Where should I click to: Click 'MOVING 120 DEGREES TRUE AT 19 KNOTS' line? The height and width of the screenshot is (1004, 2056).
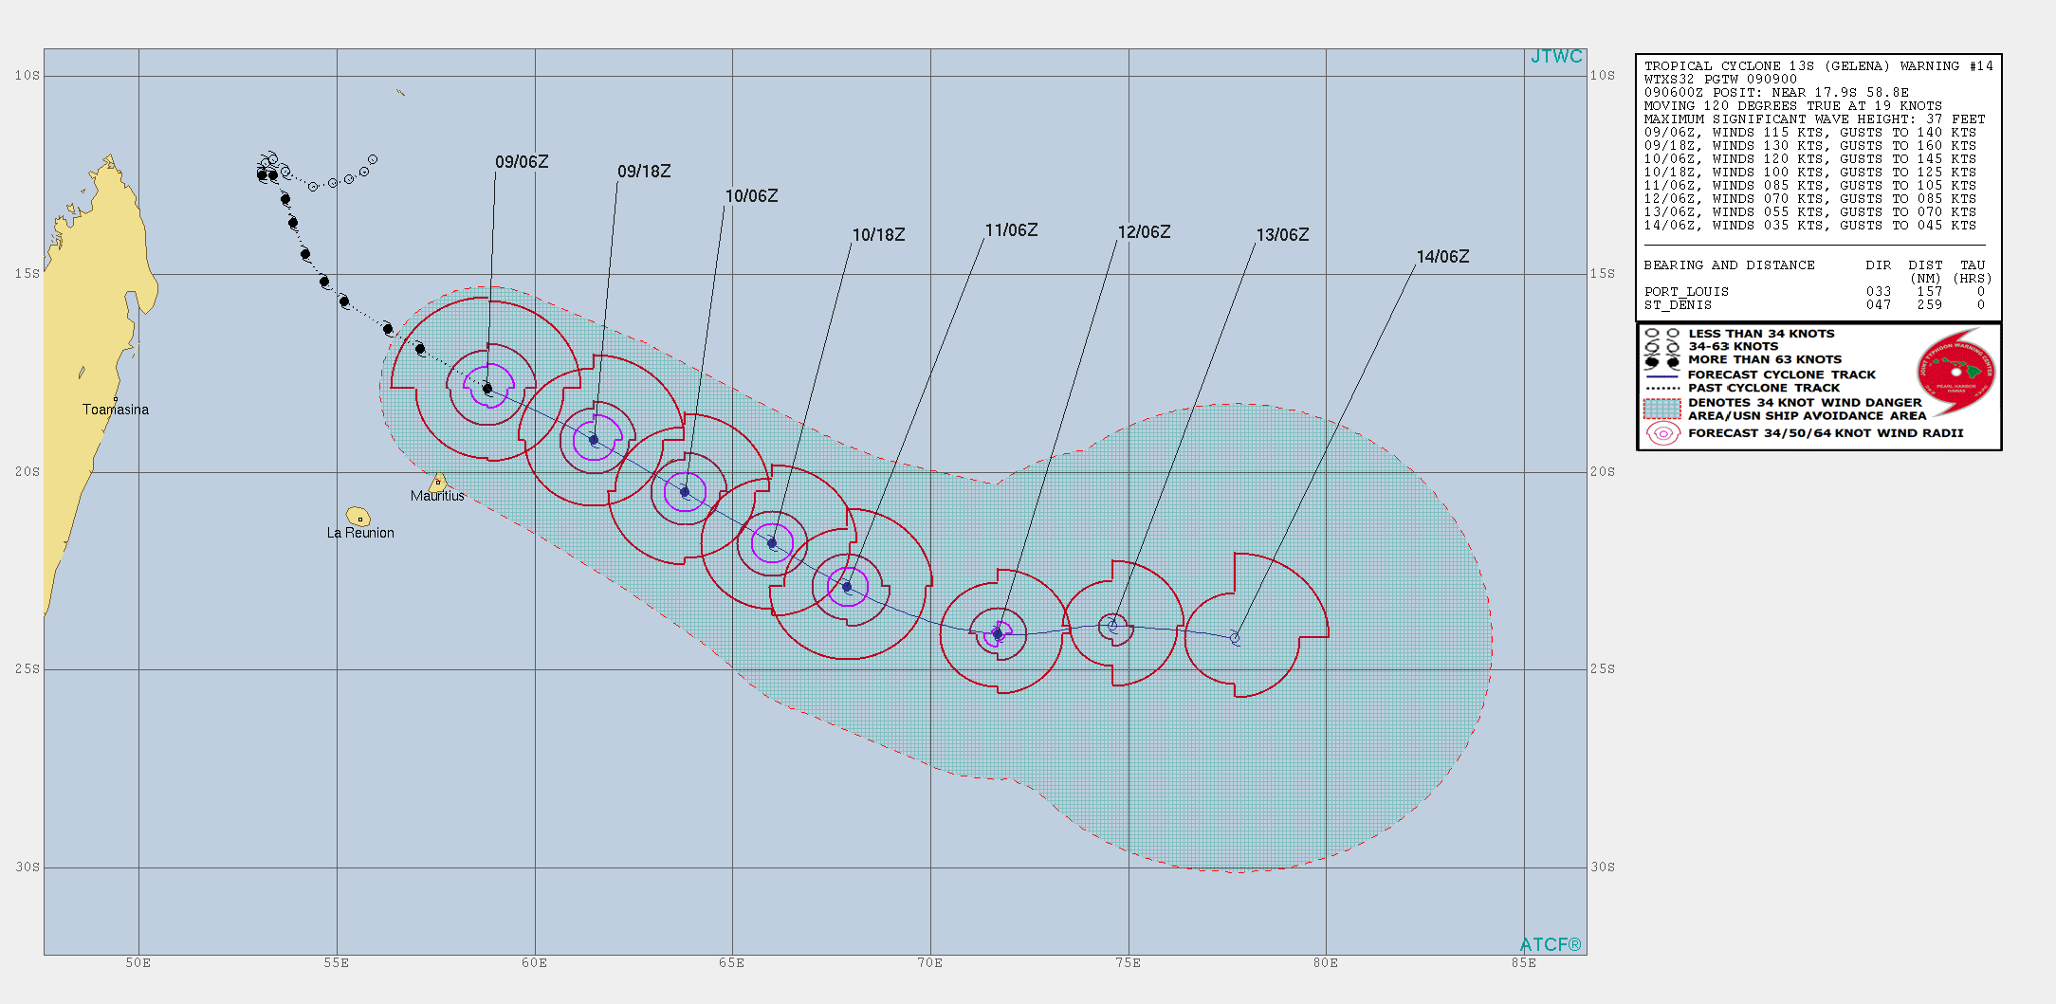pyautogui.click(x=1793, y=106)
